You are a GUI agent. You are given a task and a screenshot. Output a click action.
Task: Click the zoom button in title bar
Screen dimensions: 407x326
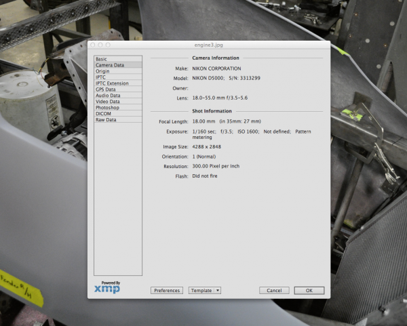(106, 45)
